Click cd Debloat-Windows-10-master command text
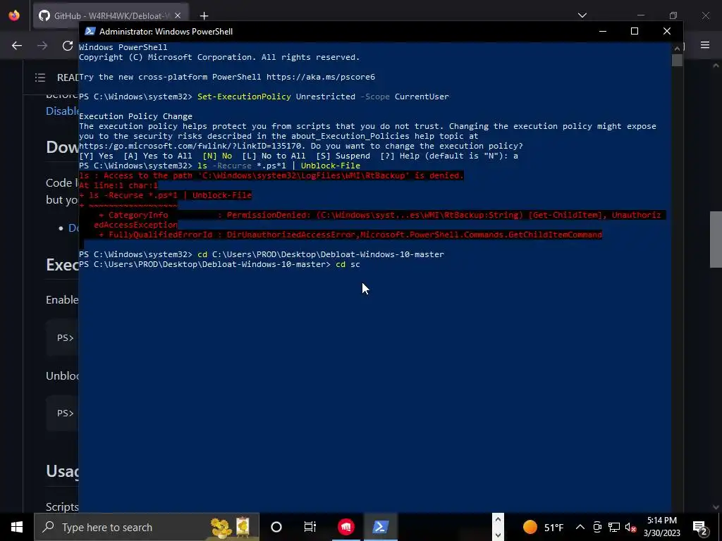 321,254
